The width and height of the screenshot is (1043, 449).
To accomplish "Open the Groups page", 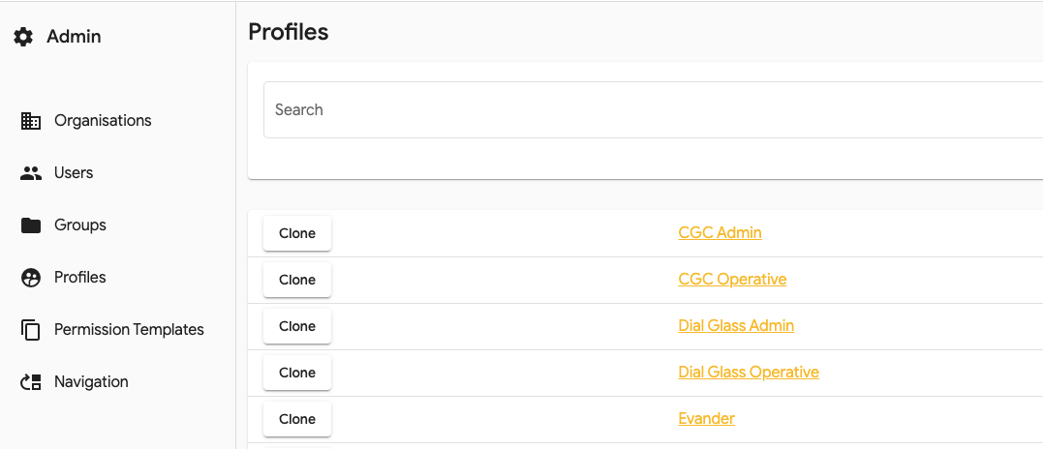I will (80, 225).
